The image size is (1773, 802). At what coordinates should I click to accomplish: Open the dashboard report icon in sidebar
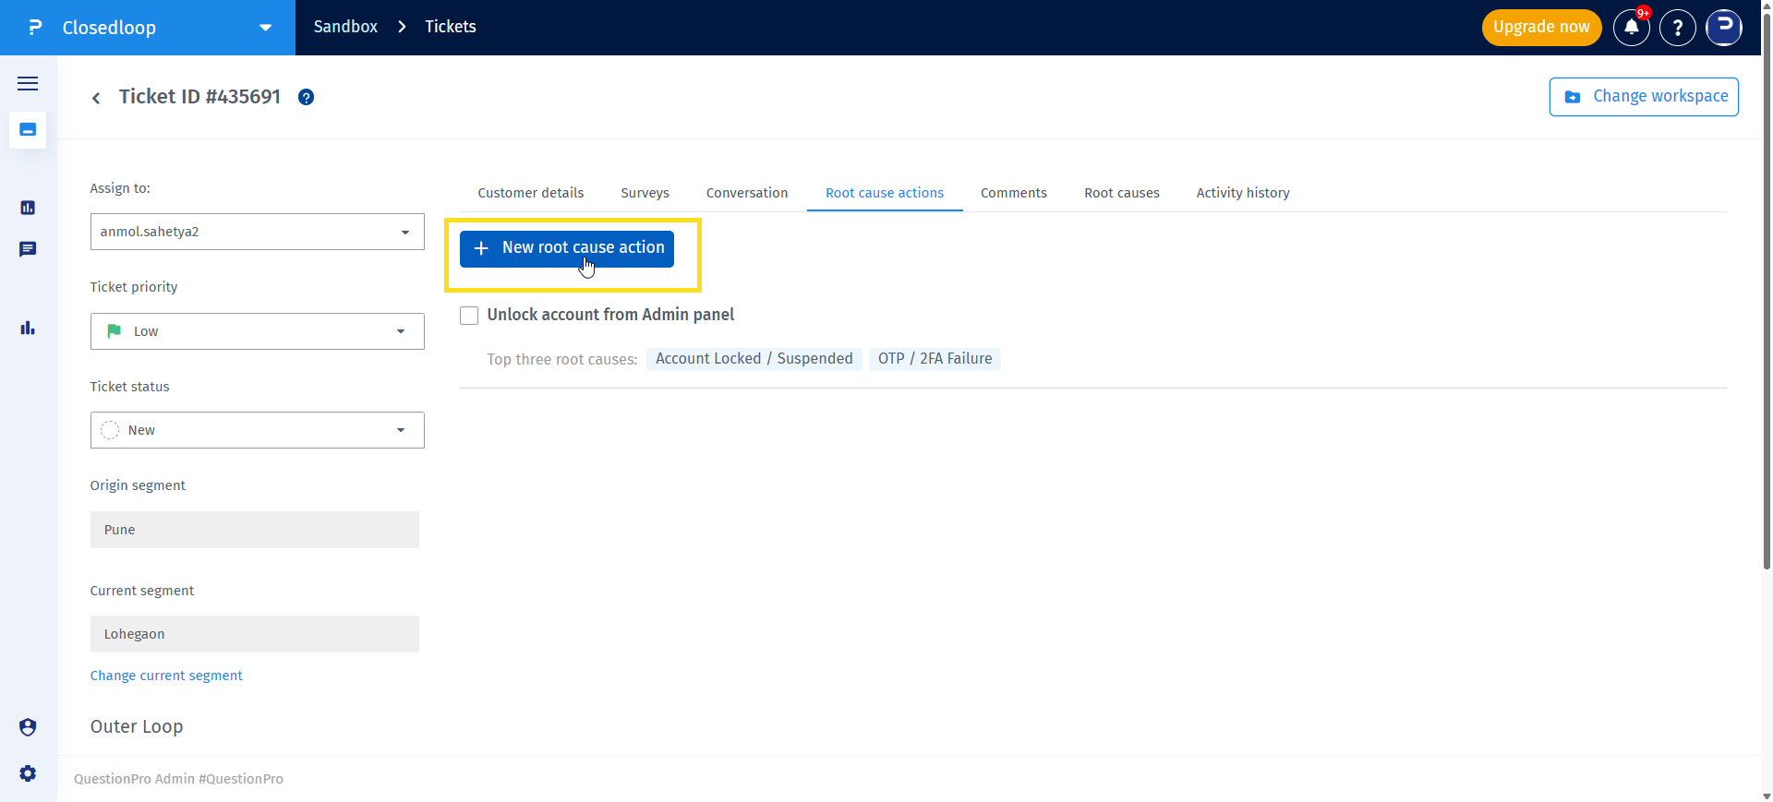coord(28,208)
